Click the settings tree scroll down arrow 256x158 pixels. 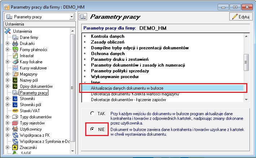point(73,151)
